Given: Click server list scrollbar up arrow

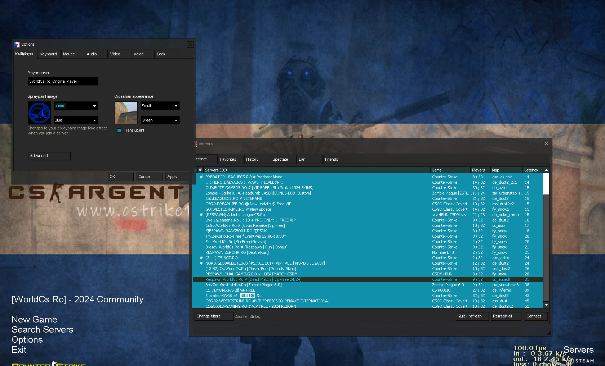Looking at the screenshot, I should pyautogui.click(x=546, y=170).
